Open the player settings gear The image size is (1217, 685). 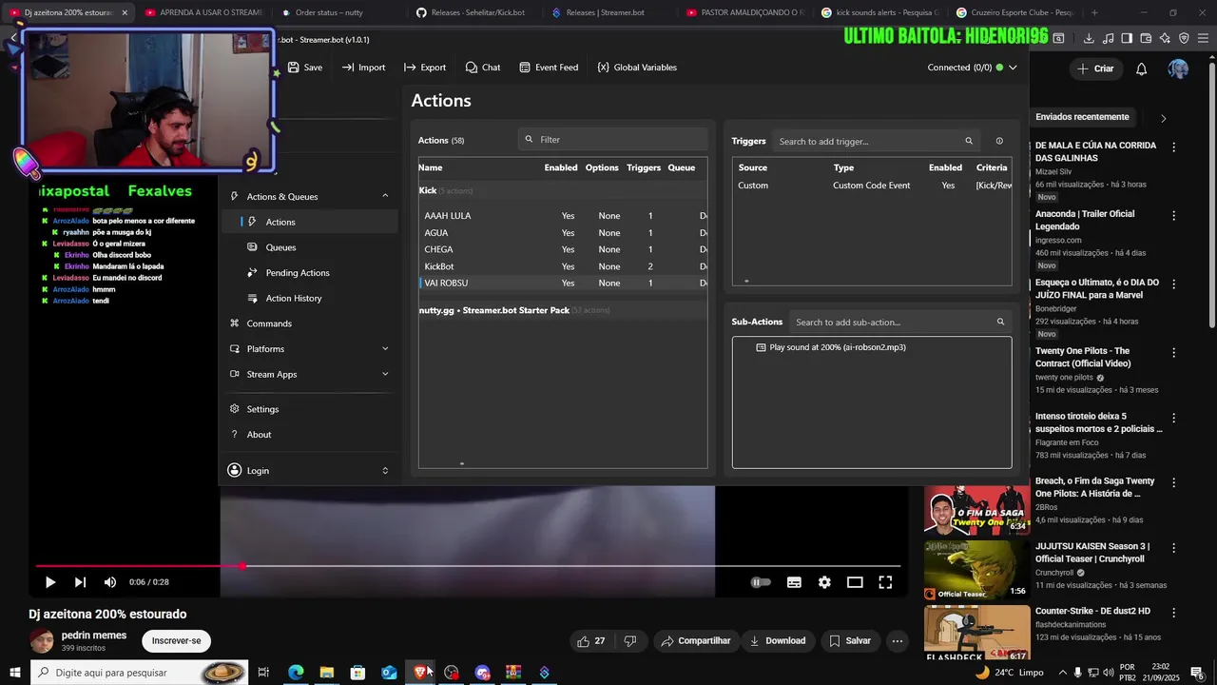[824, 582]
